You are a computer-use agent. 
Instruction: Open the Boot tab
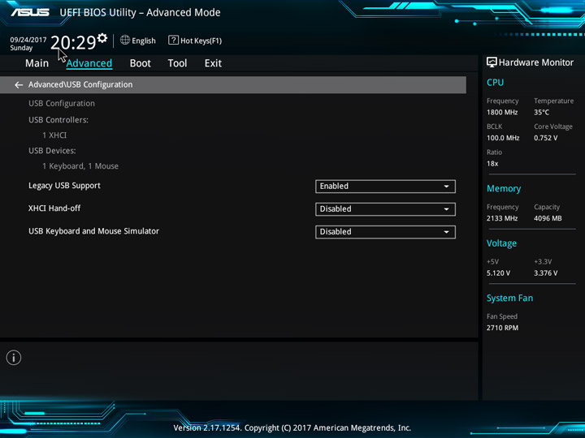tap(141, 63)
